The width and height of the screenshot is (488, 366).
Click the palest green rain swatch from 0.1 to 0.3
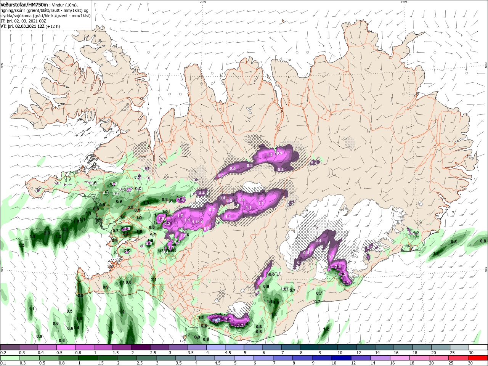(10, 358)
